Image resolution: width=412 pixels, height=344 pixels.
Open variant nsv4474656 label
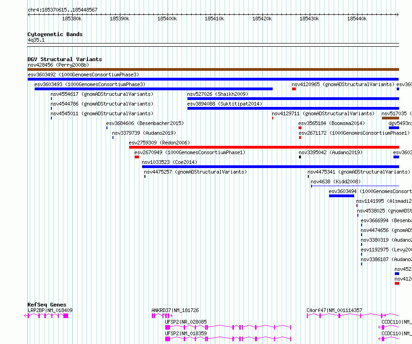(386, 230)
